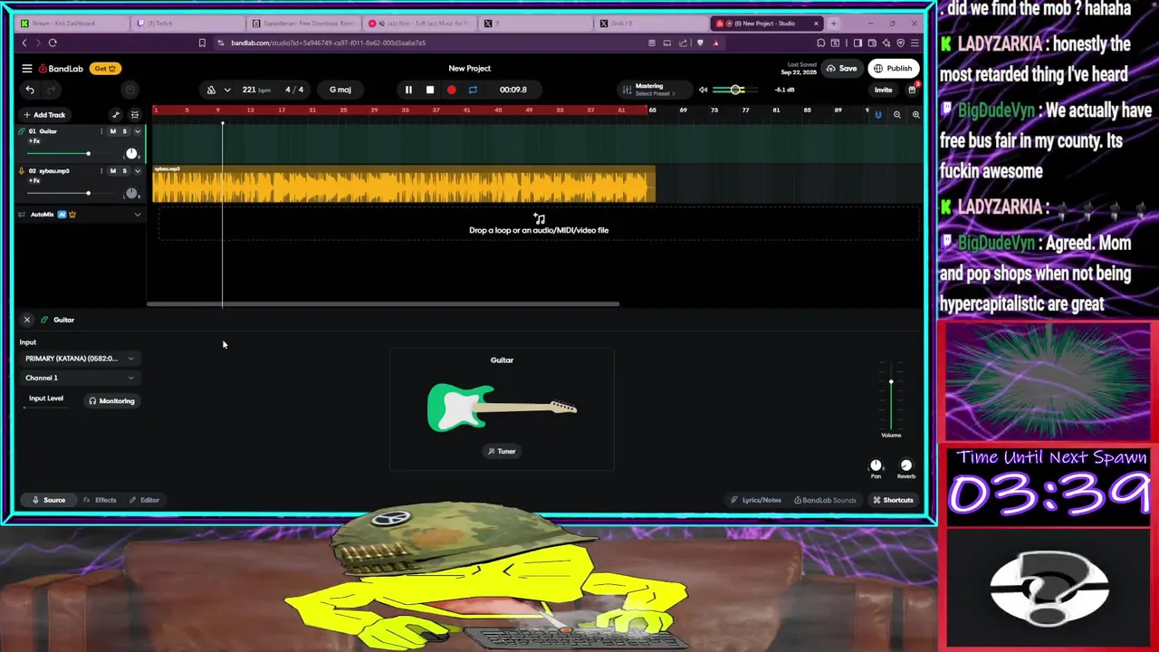Pause playback in the transport bar
This screenshot has width=1159, height=652.
[408, 90]
